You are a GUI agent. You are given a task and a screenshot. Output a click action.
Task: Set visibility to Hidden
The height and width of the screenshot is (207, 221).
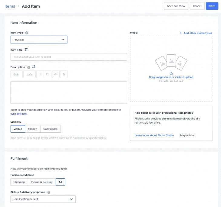coord(33,129)
